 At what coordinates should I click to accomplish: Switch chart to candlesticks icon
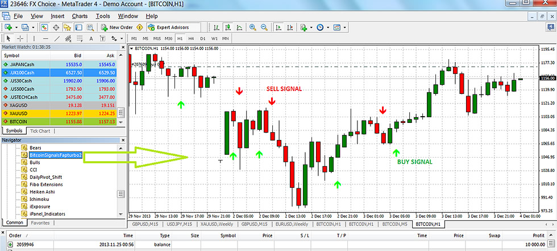tap(228, 27)
